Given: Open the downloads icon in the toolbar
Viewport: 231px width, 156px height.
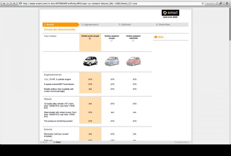Looking at the screenshot, I should click(x=227, y=3).
